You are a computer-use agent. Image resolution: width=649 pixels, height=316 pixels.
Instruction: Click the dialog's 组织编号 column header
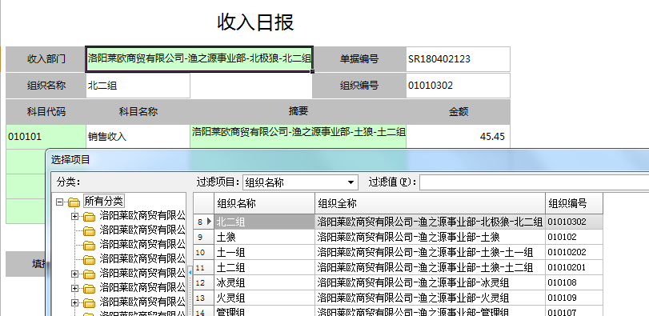(x=574, y=203)
